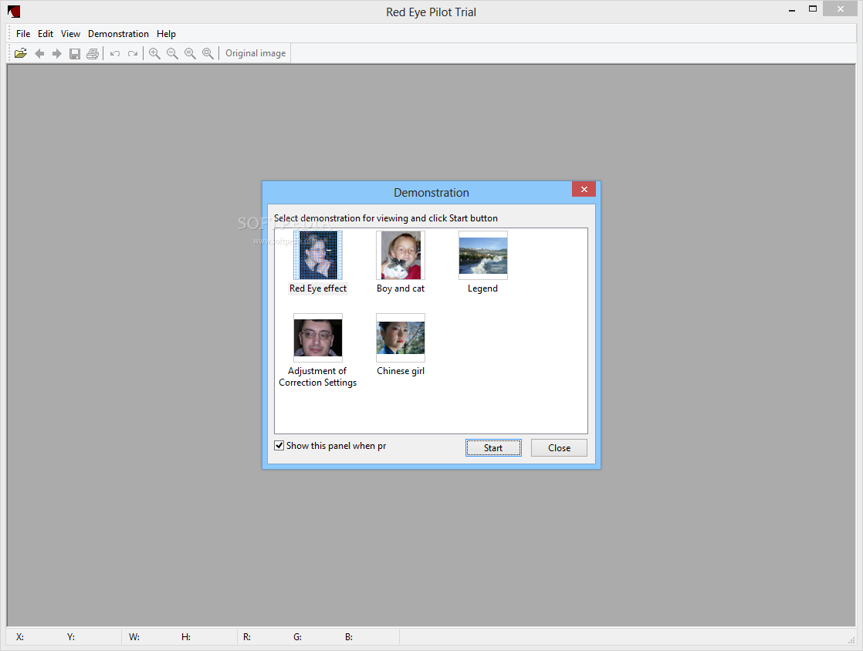The height and width of the screenshot is (651, 863).
Task: Go to next image with right arrow
Action: (56, 53)
